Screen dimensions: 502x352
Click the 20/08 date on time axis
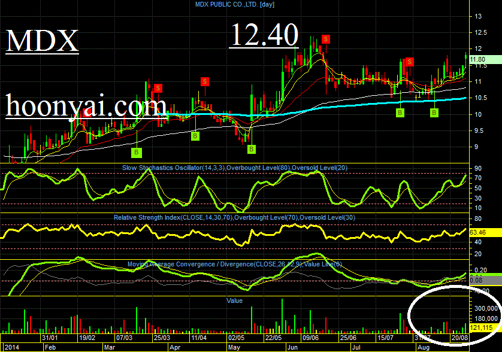click(459, 338)
